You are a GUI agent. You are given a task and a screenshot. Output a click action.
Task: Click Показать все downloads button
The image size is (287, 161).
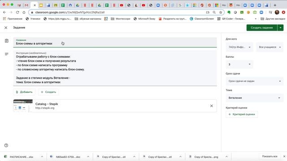pos(270,157)
